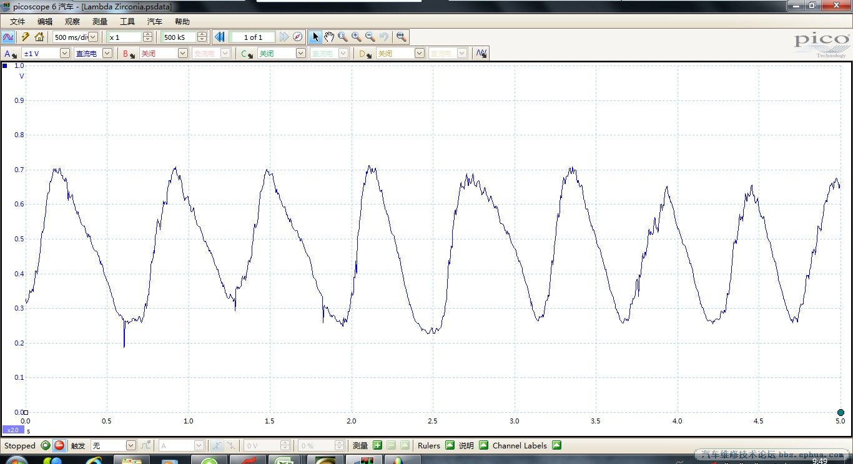Toggle Channel Labels green button

(x=556, y=445)
